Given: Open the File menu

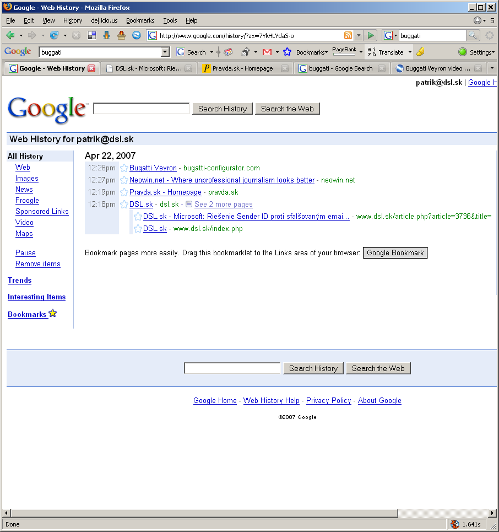Looking at the screenshot, I should pyautogui.click(x=10, y=20).
